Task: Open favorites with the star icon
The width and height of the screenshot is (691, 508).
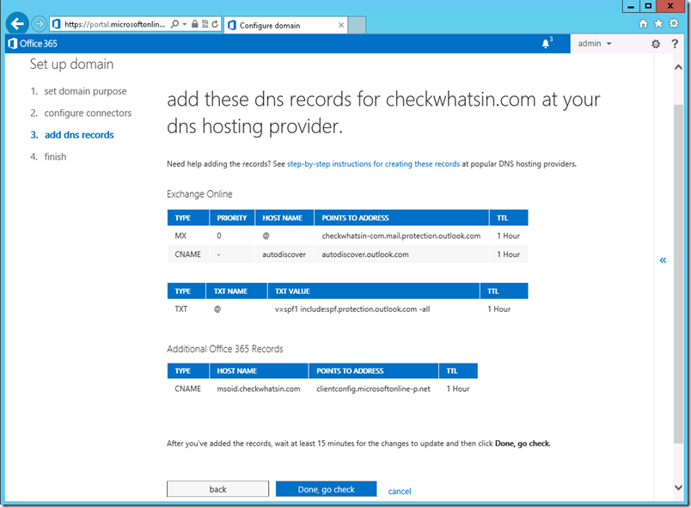Action: point(658,24)
